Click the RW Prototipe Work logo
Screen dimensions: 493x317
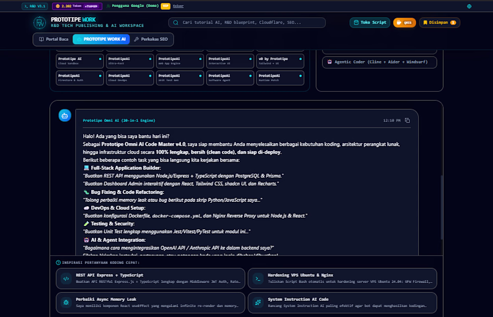(39, 22)
